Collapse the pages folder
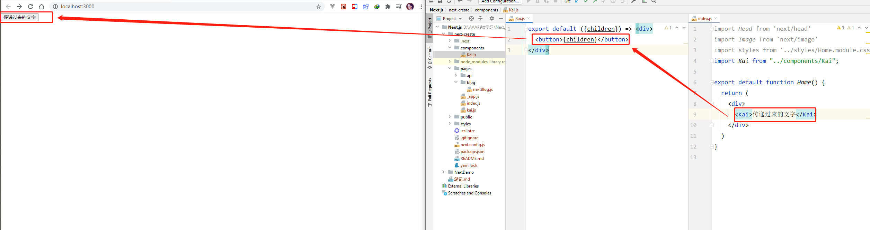The width and height of the screenshot is (870, 230). tap(450, 68)
